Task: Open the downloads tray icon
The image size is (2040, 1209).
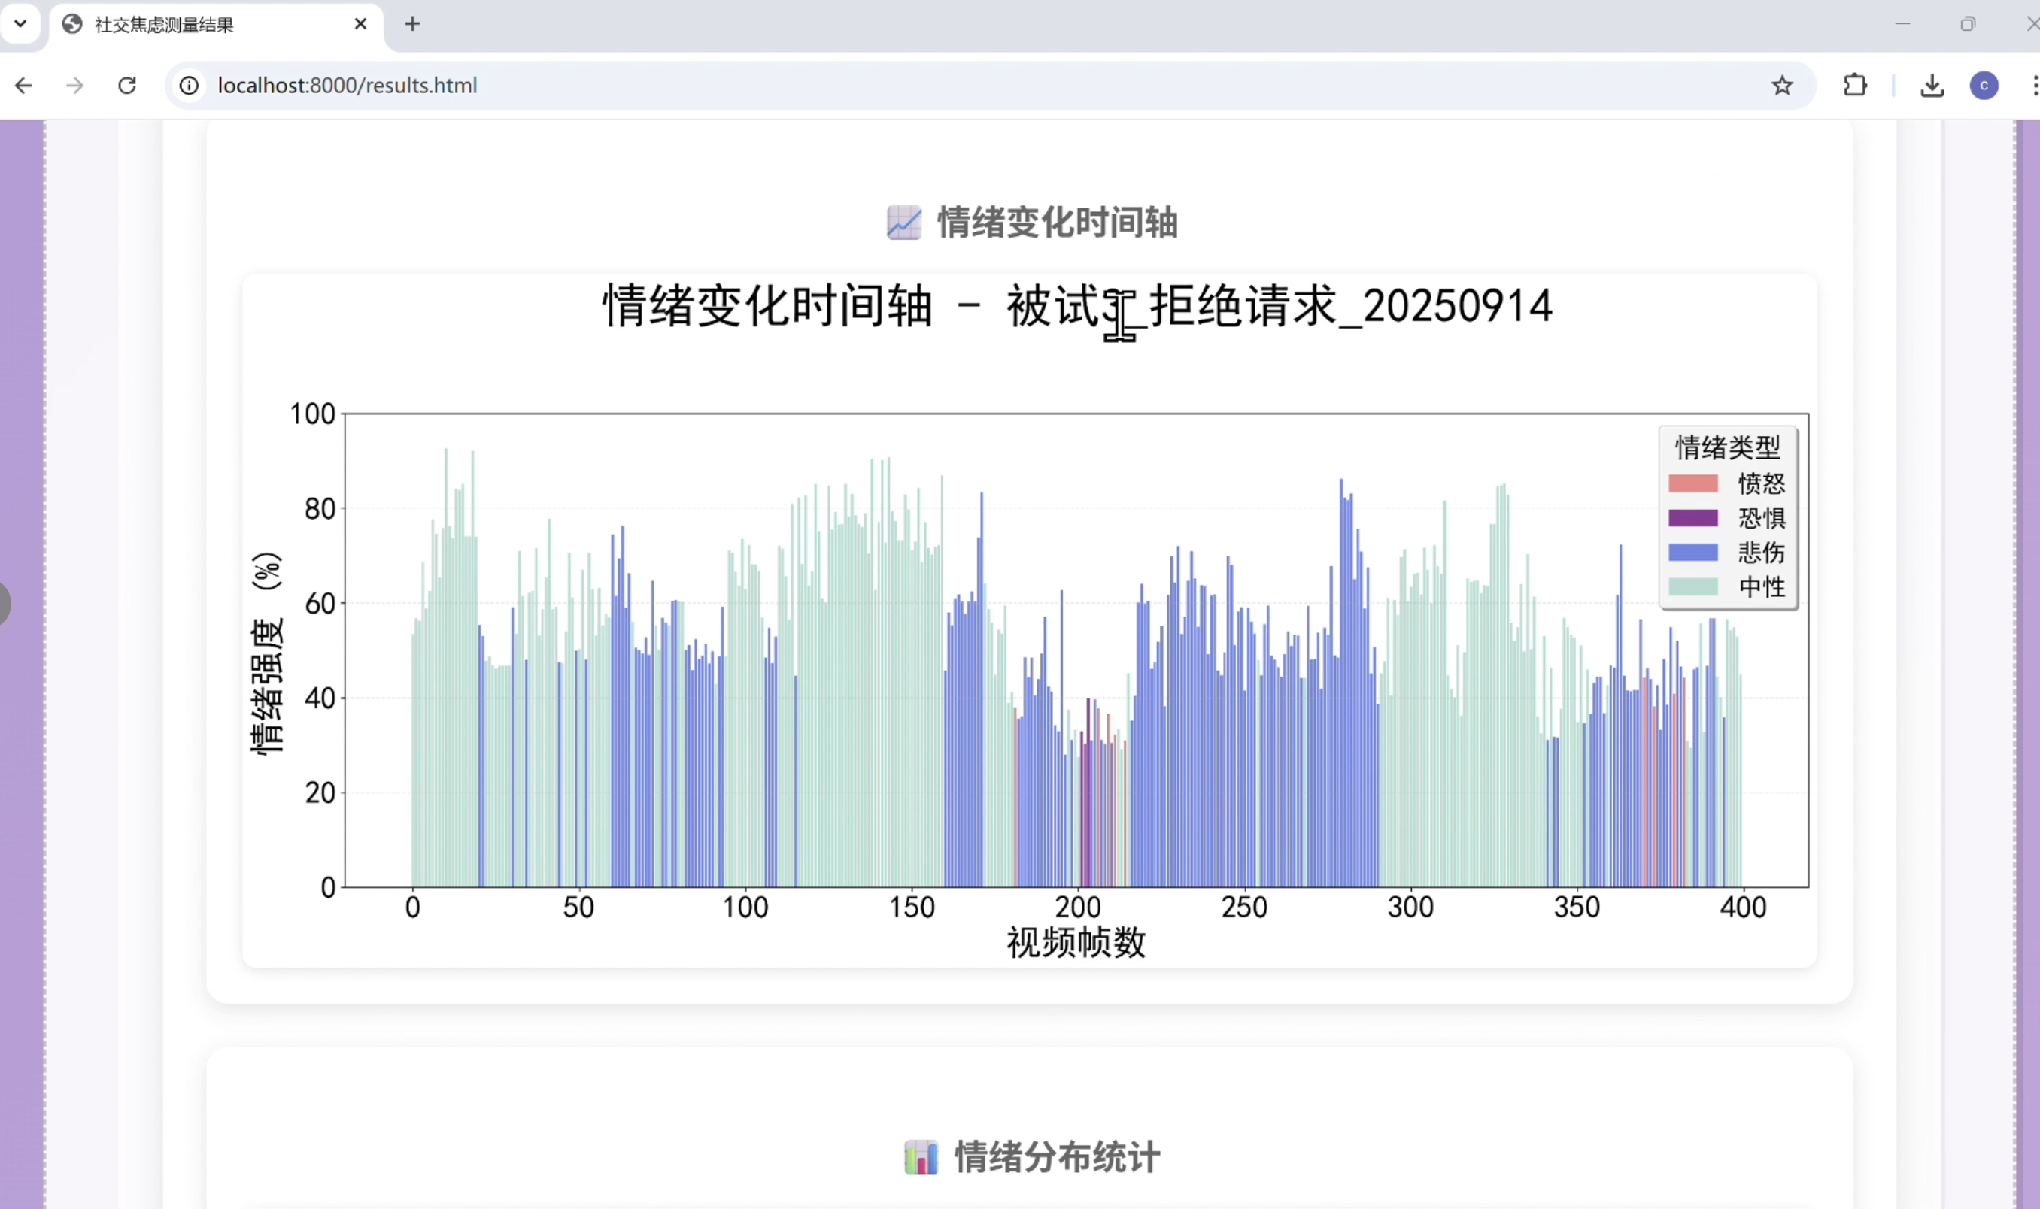Action: coord(1932,86)
